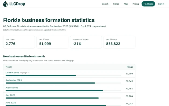Open the September 2026 month link
Image resolution: width=169 pixels, height=106 pixels.
coord(14,80)
